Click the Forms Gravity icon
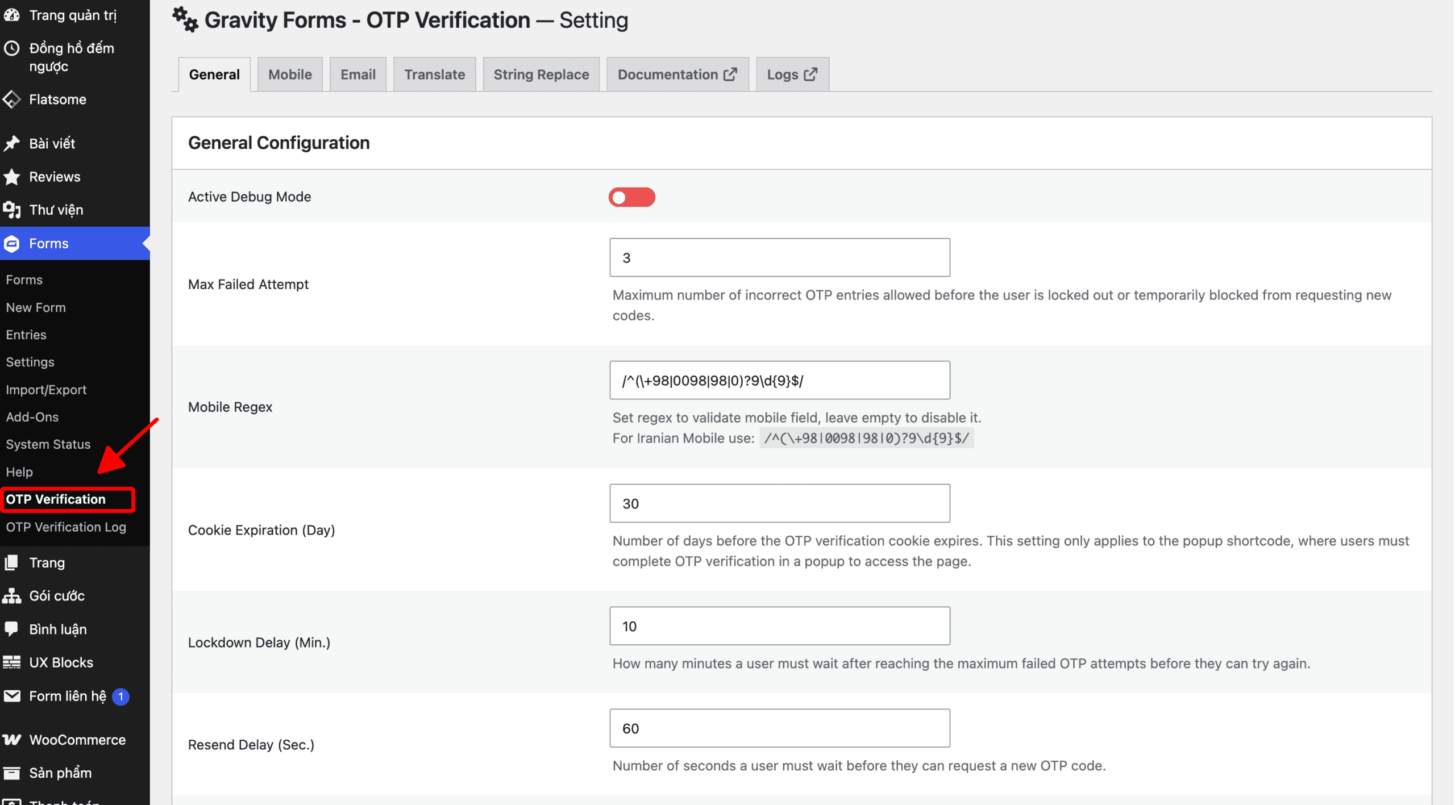This screenshot has height=805, width=1455. [11, 244]
